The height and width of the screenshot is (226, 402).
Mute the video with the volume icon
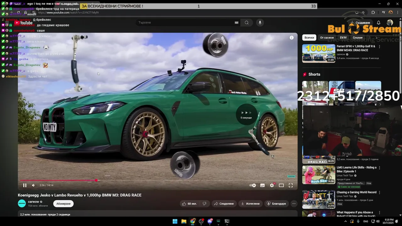pos(33,185)
